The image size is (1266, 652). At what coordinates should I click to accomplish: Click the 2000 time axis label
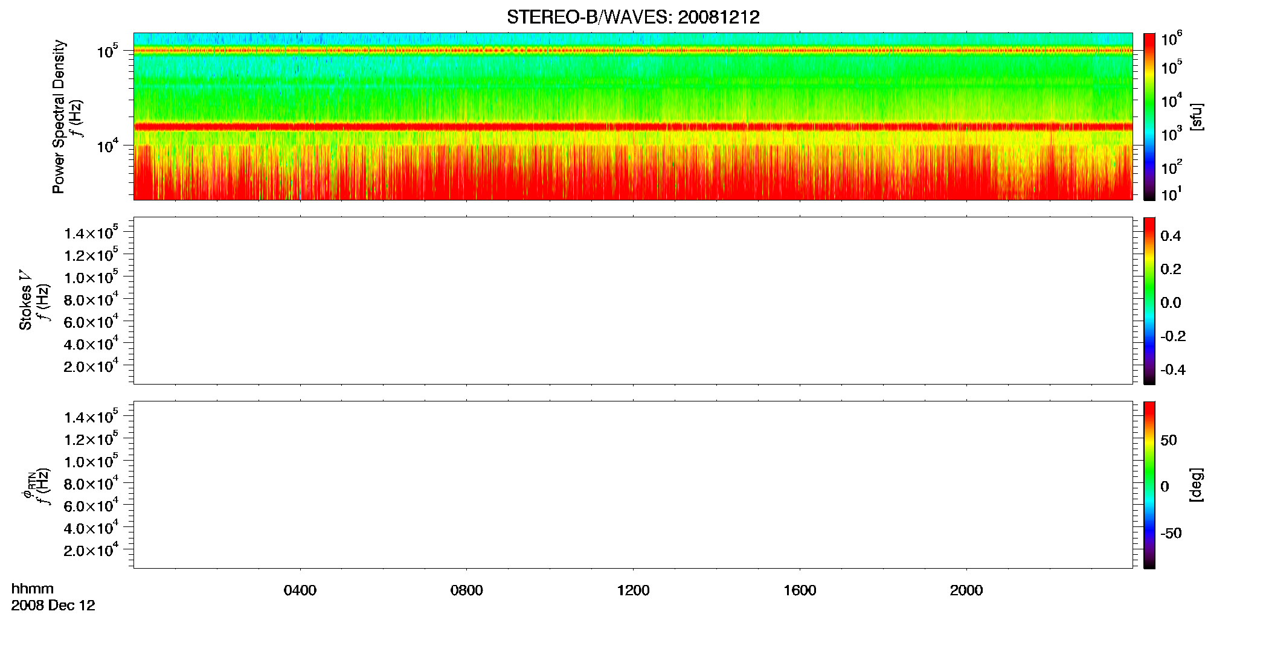click(966, 590)
